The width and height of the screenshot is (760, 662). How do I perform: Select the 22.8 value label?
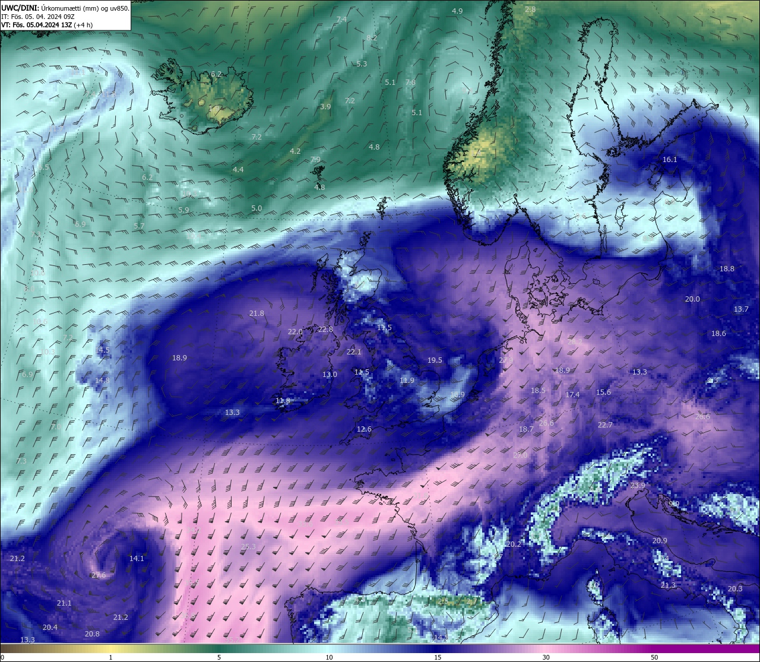[x=325, y=330]
